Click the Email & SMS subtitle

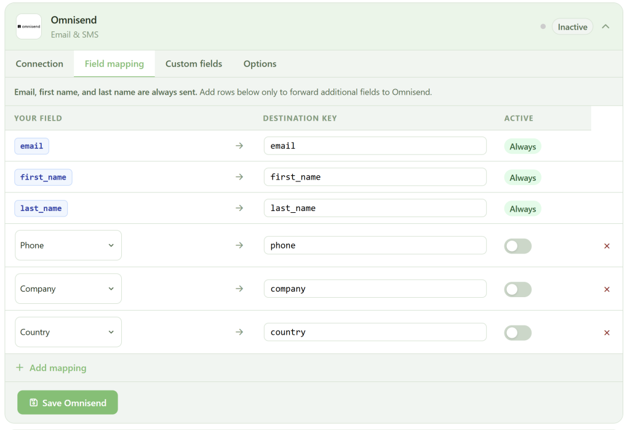pyautogui.click(x=74, y=34)
